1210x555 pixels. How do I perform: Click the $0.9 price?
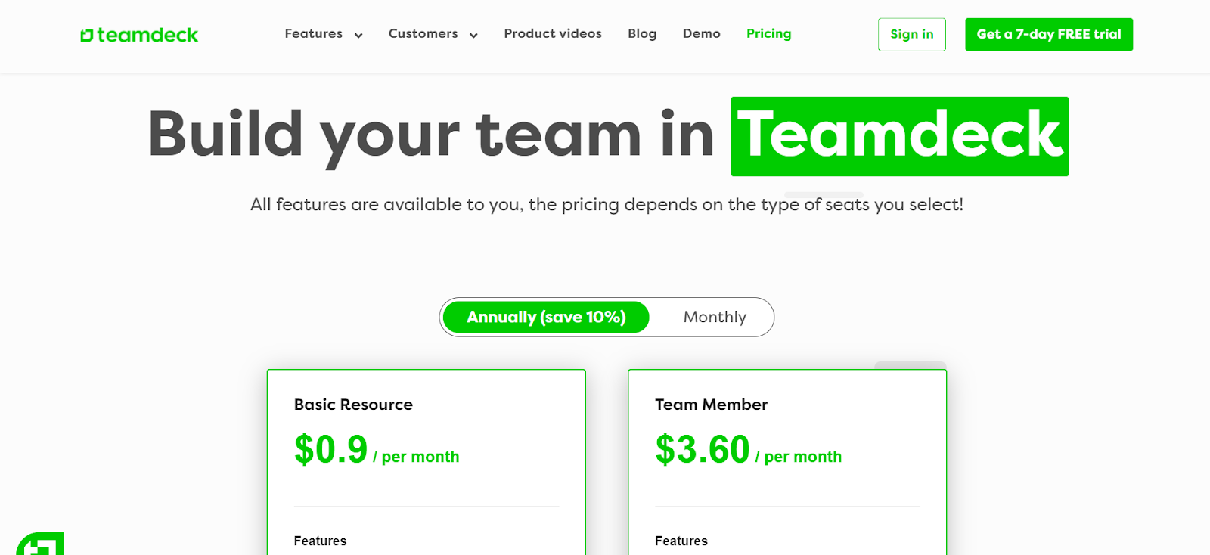[330, 449]
